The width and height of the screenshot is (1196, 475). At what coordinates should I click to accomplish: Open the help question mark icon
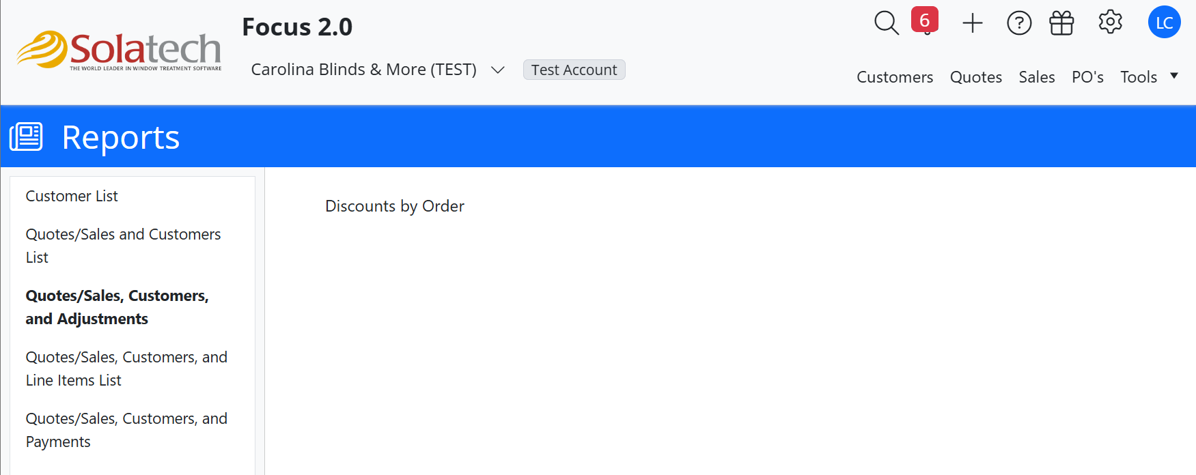tap(1018, 23)
